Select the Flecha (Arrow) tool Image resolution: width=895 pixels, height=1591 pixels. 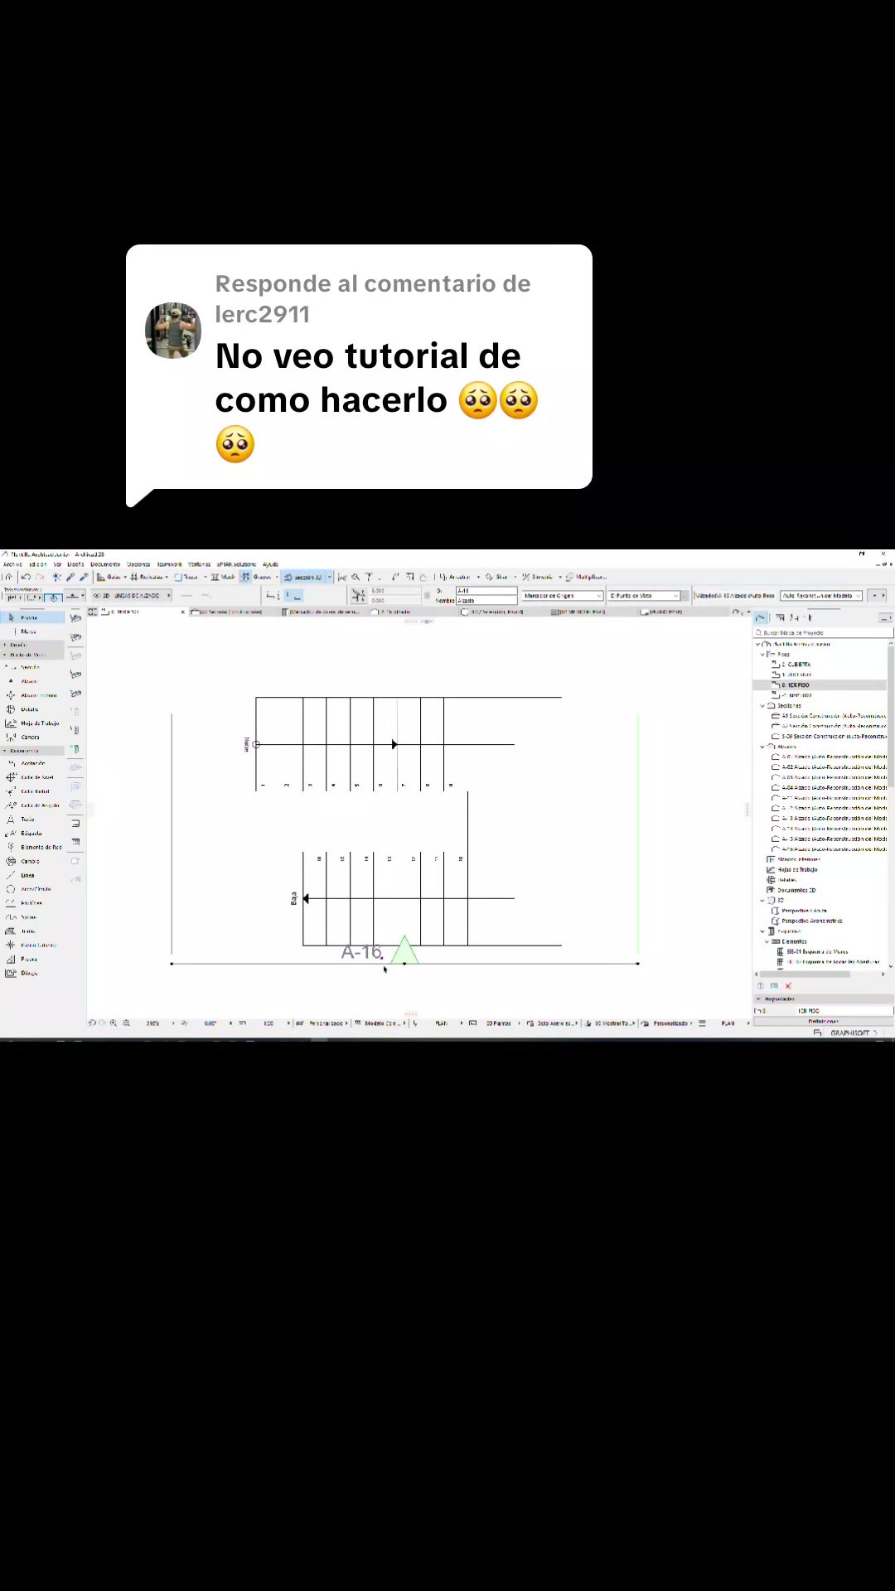[x=32, y=617]
